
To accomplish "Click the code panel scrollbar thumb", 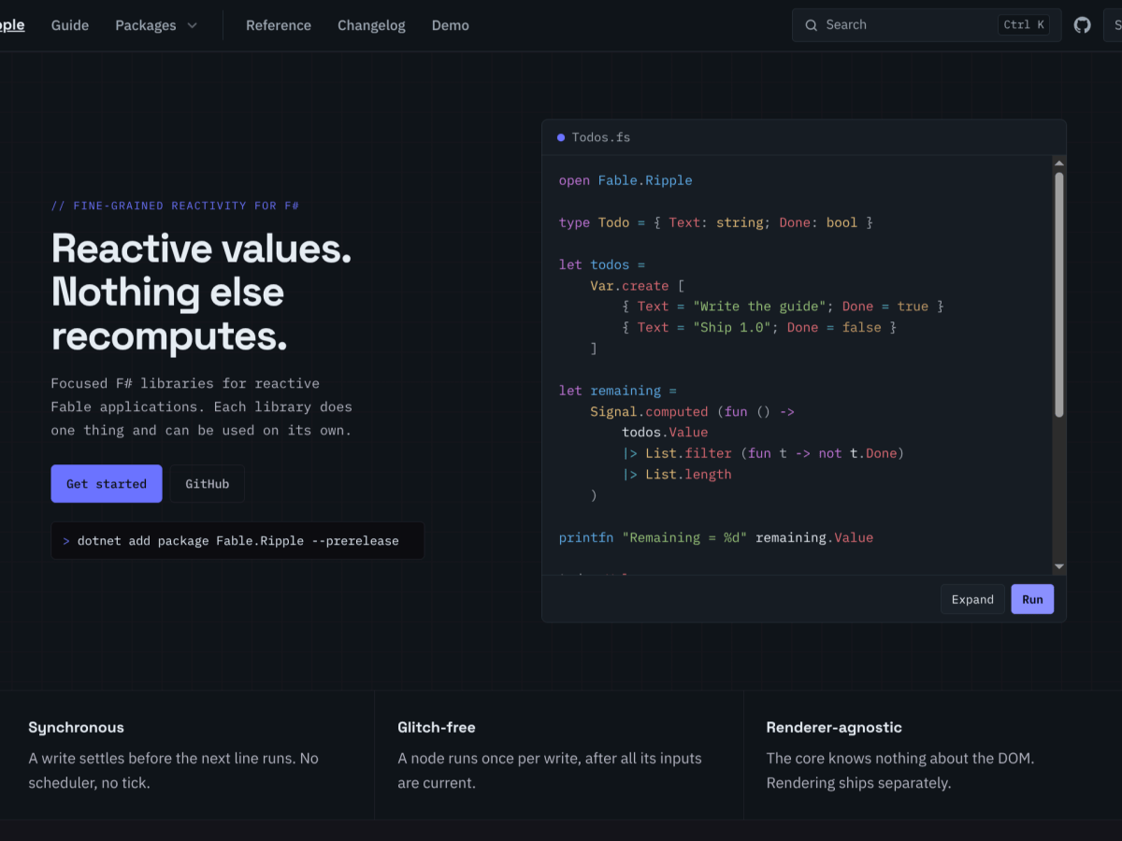I will pyautogui.click(x=1059, y=294).
